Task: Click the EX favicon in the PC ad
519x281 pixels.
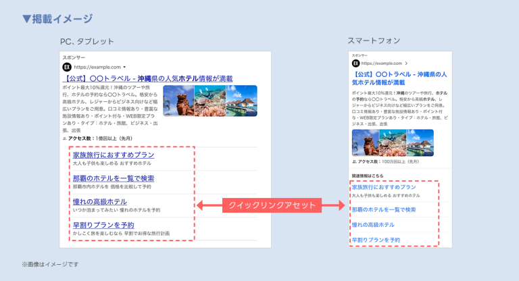Action: tap(66, 68)
